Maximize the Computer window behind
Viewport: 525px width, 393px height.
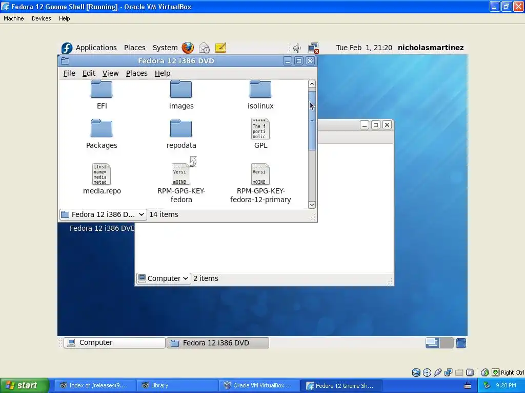[x=376, y=125]
